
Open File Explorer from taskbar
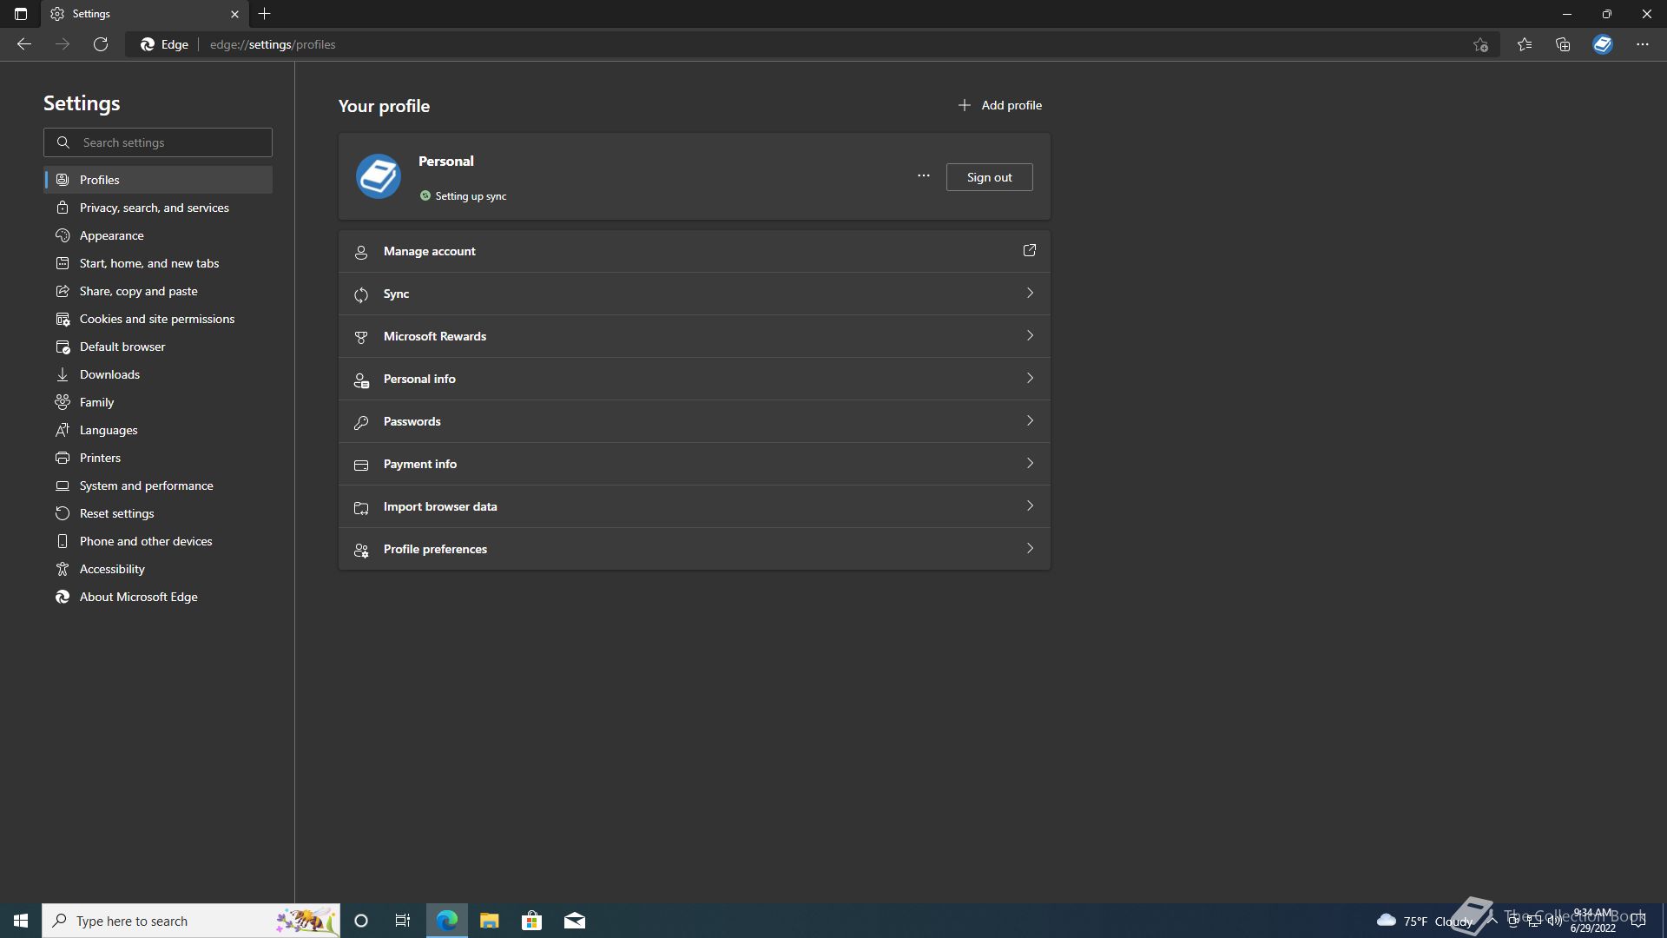click(x=490, y=921)
